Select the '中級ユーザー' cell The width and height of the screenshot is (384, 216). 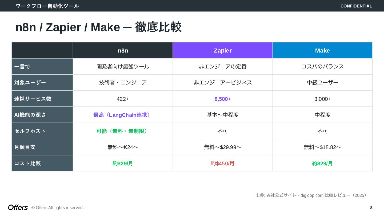click(322, 83)
